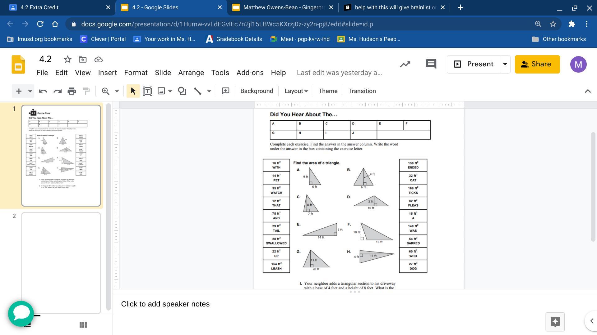Image resolution: width=597 pixels, height=335 pixels.
Task: Switch to grid view of slides
Action: [x=83, y=325]
